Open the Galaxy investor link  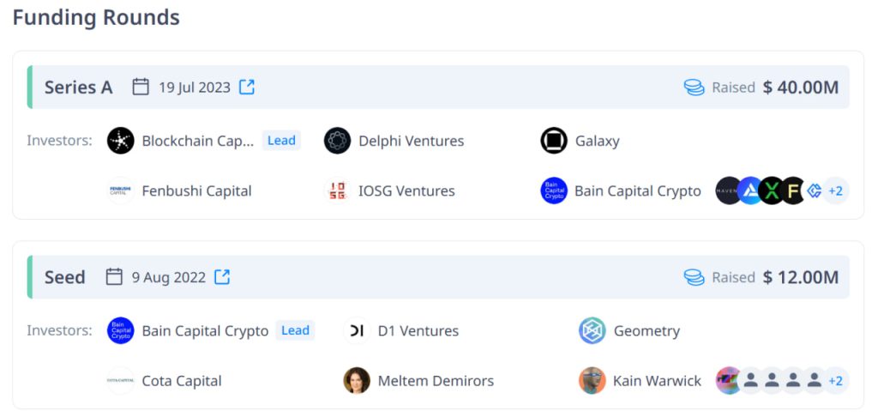click(598, 142)
